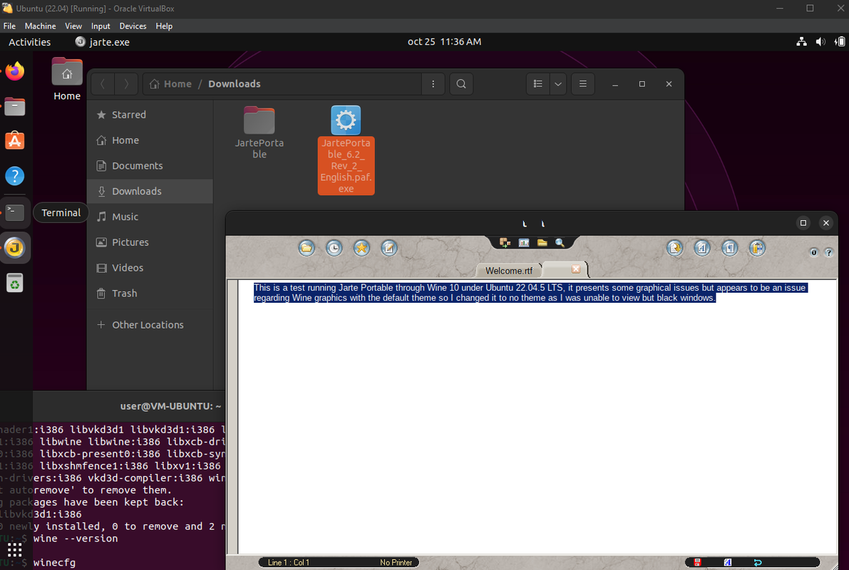Select the JartePortable_6.2 paf.exe file
Screen dimensions: 849x570
tap(346, 150)
